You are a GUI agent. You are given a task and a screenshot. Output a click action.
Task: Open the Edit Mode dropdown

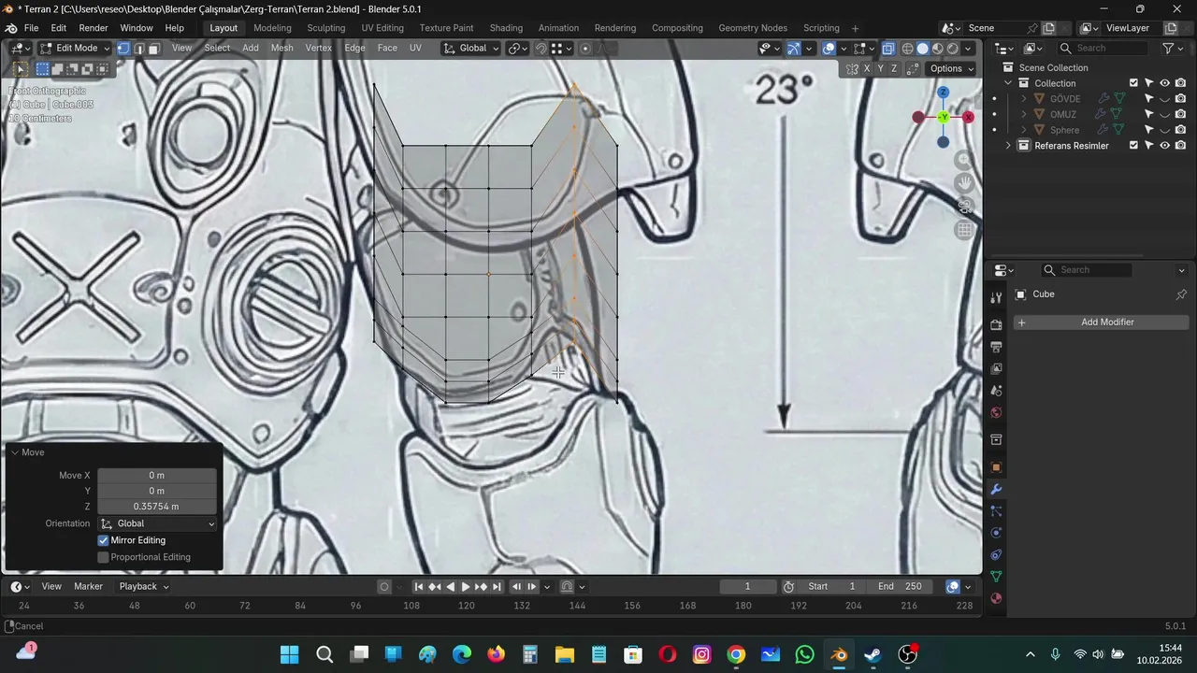click(x=75, y=49)
